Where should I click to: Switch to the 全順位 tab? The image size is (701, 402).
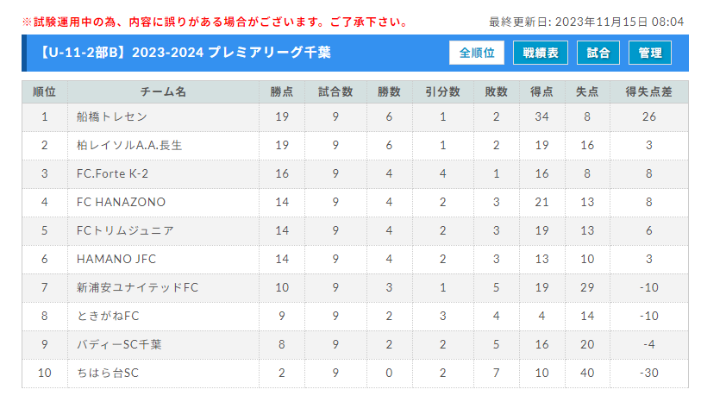point(477,53)
